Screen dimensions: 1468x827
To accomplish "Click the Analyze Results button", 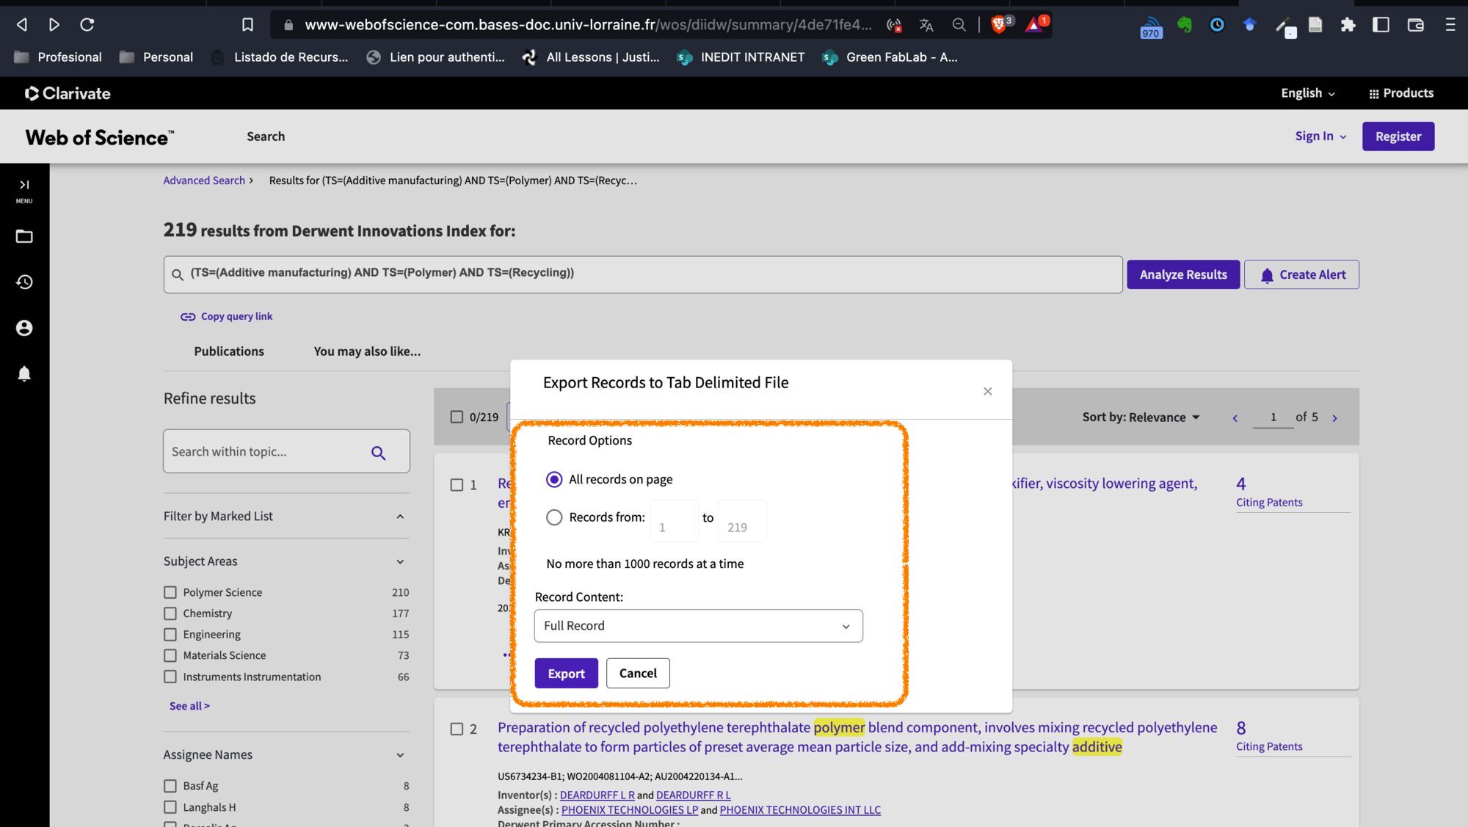I will click(x=1182, y=274).
